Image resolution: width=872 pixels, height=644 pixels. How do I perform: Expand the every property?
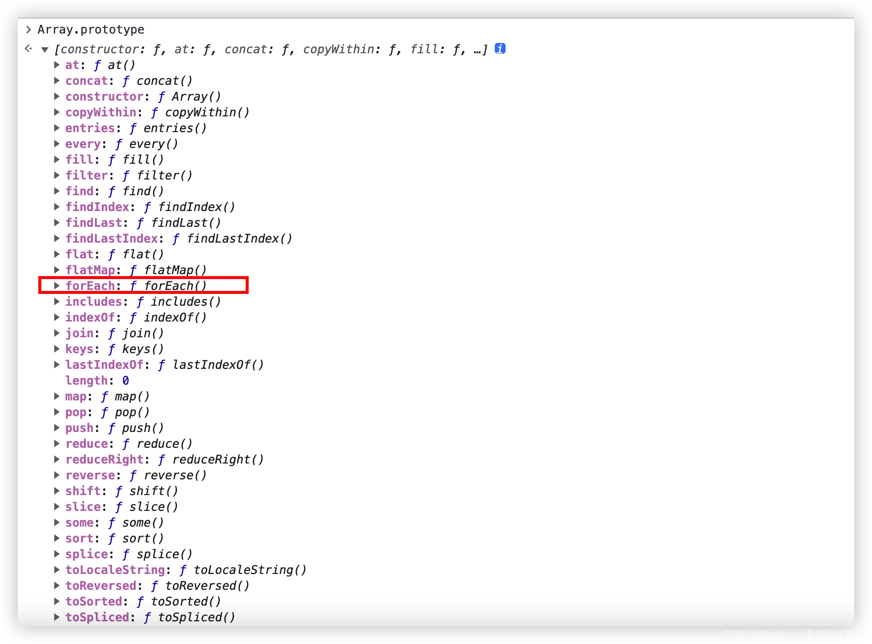(x=57, y=143)
